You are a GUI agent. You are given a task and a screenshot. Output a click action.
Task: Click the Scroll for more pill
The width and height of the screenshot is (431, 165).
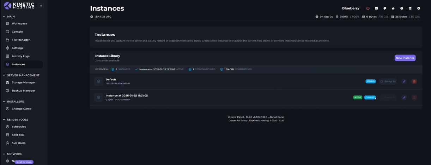click(x=24, y=162)
